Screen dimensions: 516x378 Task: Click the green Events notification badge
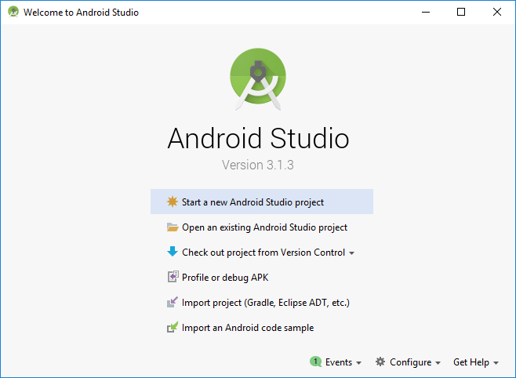pyautogui.click(x=315, y=362)
